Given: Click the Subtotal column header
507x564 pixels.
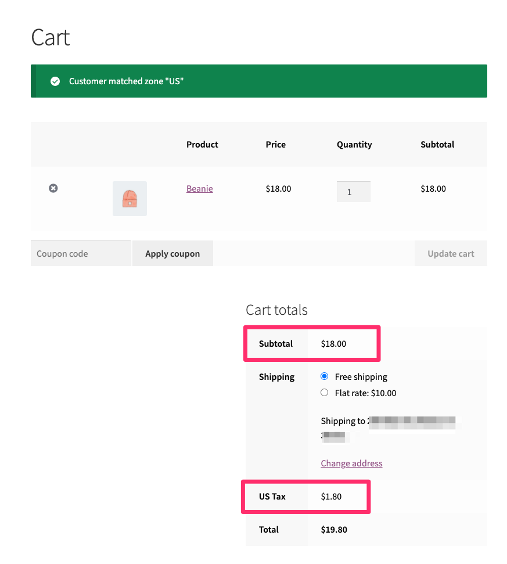Looking at the screenshot, I should point(437,144).
